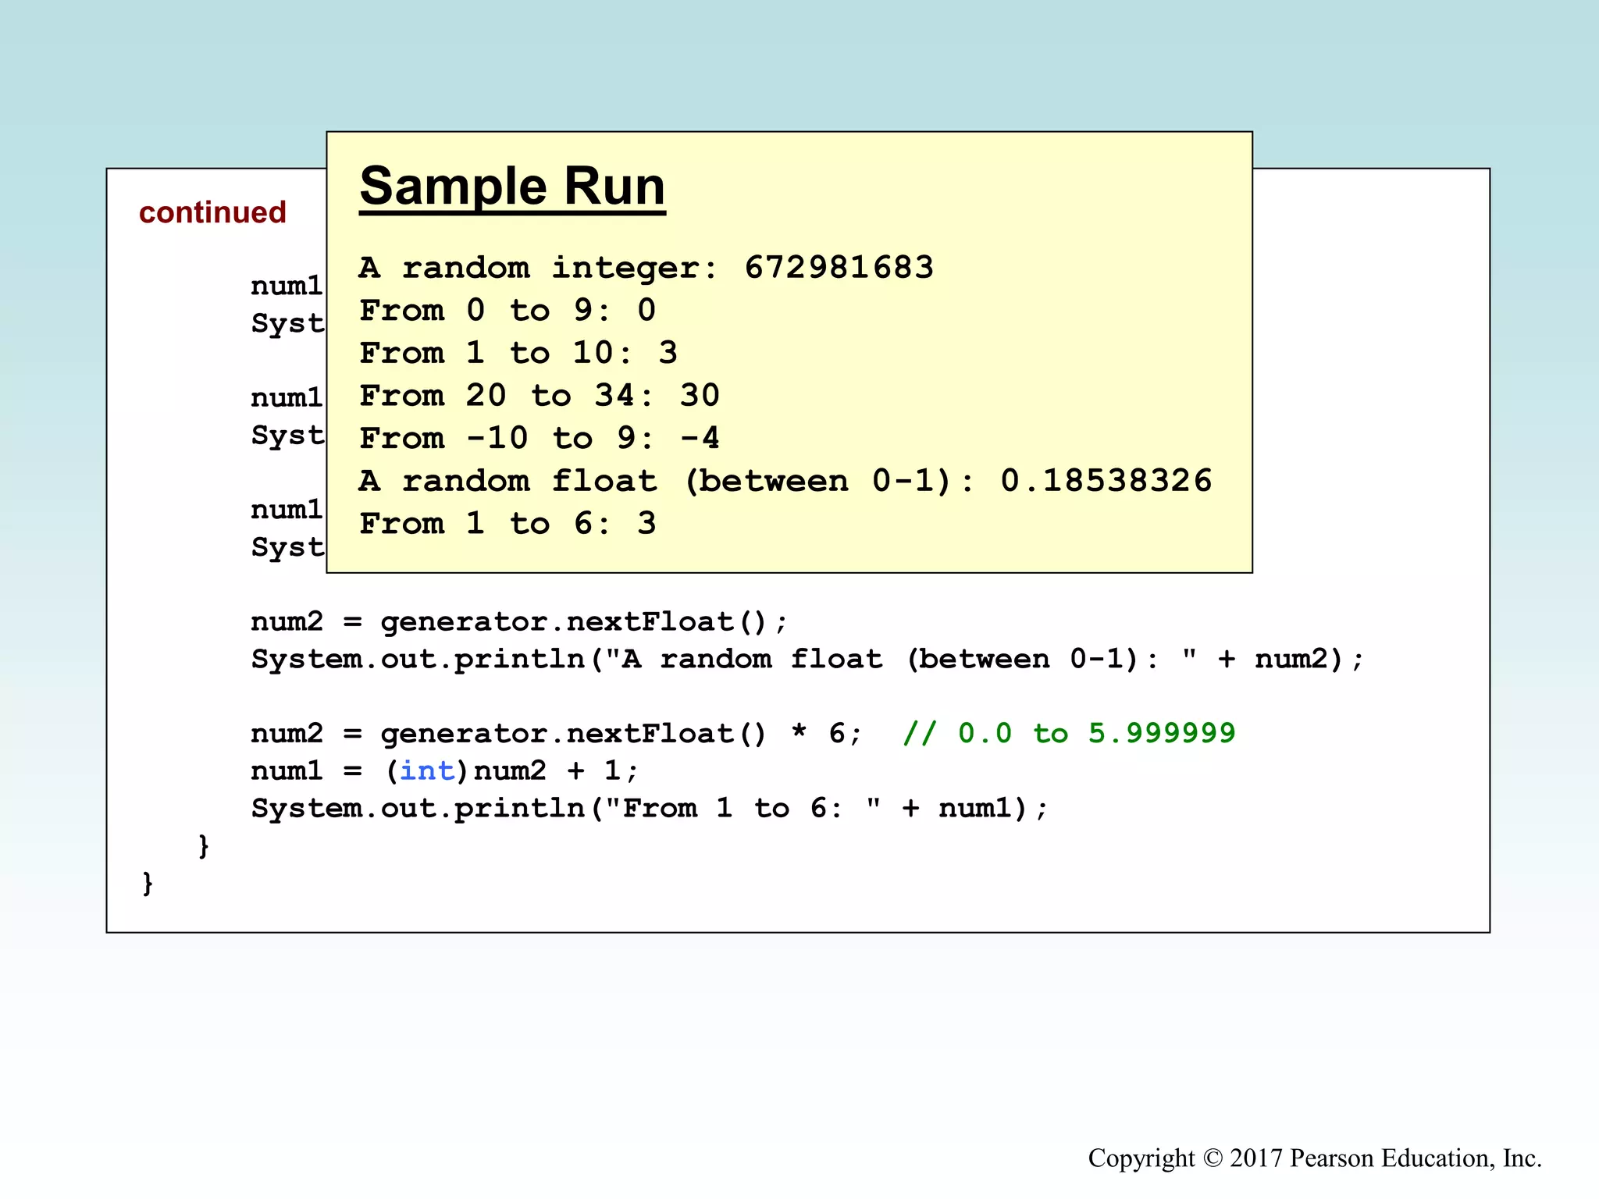Click the From 1 to 6 output line
The height and width of the screenshot is (1199, 1599).
pyautogui.click(x=507, y=524)
